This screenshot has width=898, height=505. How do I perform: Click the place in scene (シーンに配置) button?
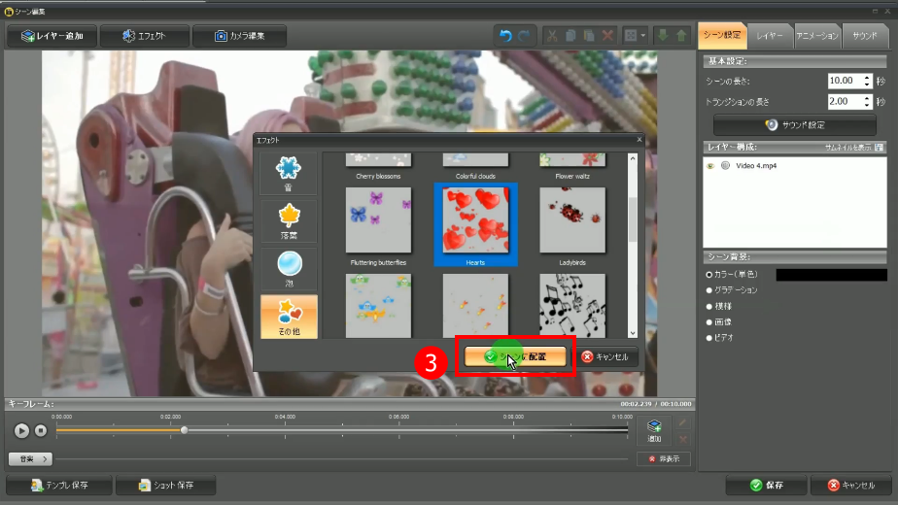point(515,356)
